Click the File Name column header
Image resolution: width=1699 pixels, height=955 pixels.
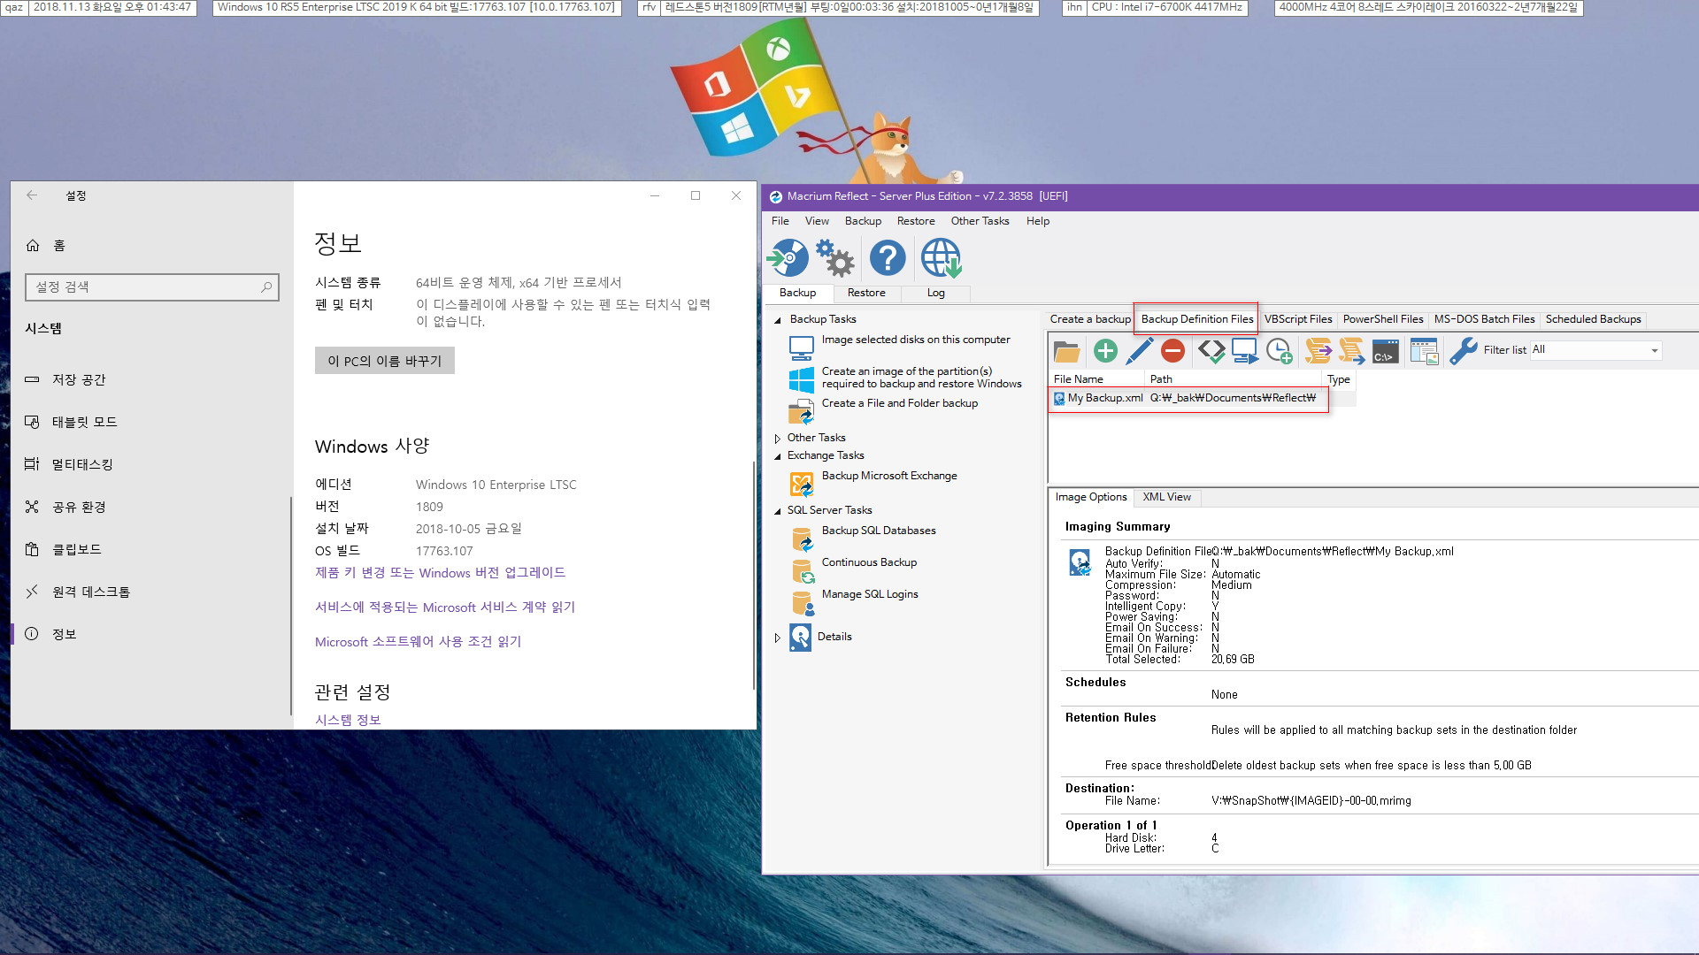coord(1097,379)
